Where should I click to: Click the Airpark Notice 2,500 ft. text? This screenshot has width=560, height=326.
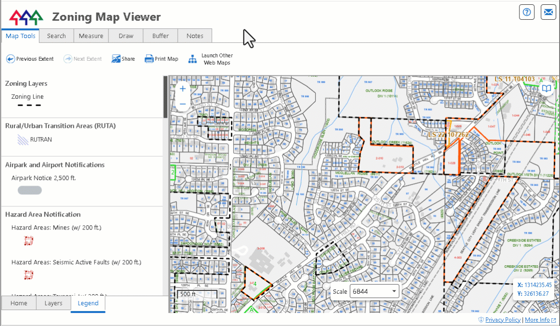(43, 178)
